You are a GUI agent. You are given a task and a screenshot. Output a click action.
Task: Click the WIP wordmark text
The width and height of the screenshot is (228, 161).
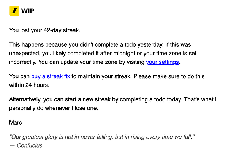coord(28,11)
